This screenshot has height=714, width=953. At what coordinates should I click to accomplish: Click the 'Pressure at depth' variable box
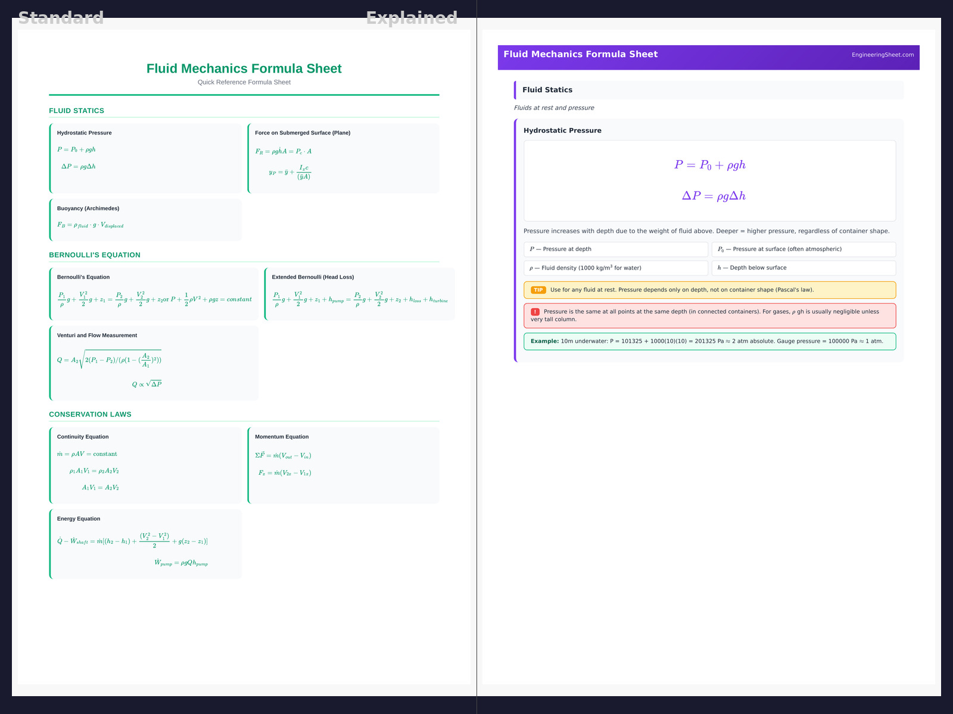tap(615, 249)
